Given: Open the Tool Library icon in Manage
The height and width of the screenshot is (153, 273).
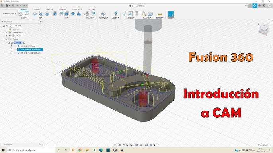Looking at the screenshot, I should pyautogui.click(x=144, y=14).
